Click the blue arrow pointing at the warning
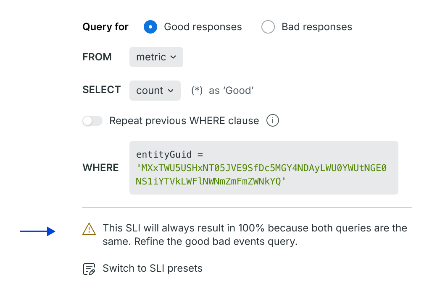The height and width of the screenshot is (296, 432). coord(38,231)
